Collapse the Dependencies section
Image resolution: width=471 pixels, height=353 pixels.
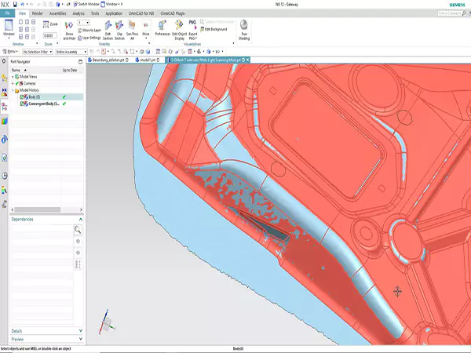click(81, 220)
